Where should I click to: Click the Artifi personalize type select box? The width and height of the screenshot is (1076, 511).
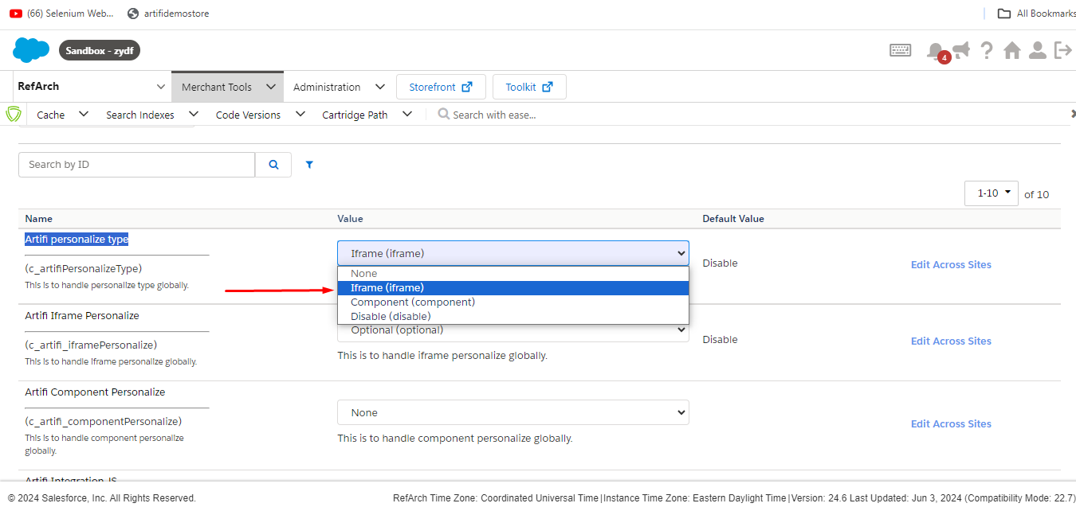click(512, 253)
